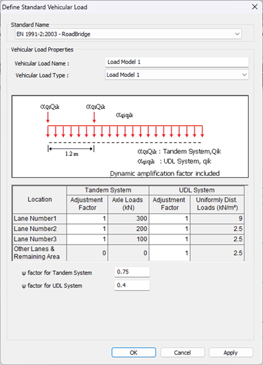
Task: Select Lane Number2 UDL adjustment factor cell
Action: click(170, 229)
